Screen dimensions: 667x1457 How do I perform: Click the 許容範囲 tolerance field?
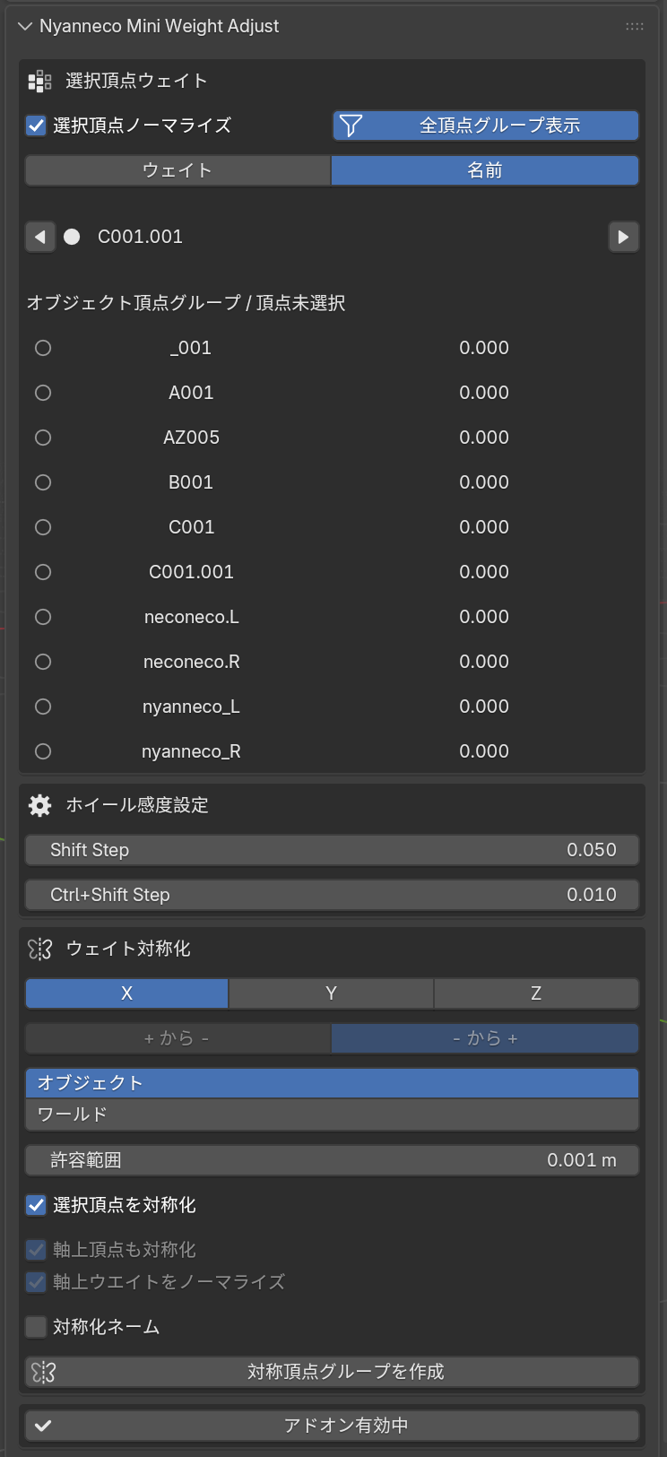(332, 1160)
